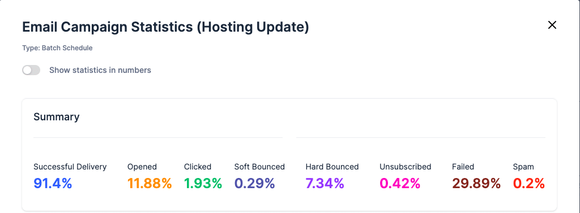
Task: Select the Unsubscribed 0.42% value
Action: (x=400, y=183)
